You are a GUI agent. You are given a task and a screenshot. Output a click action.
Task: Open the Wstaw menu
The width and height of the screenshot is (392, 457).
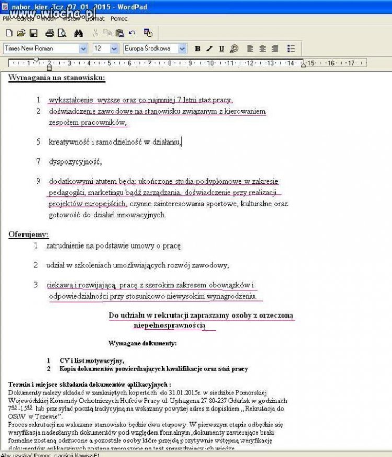71,19
